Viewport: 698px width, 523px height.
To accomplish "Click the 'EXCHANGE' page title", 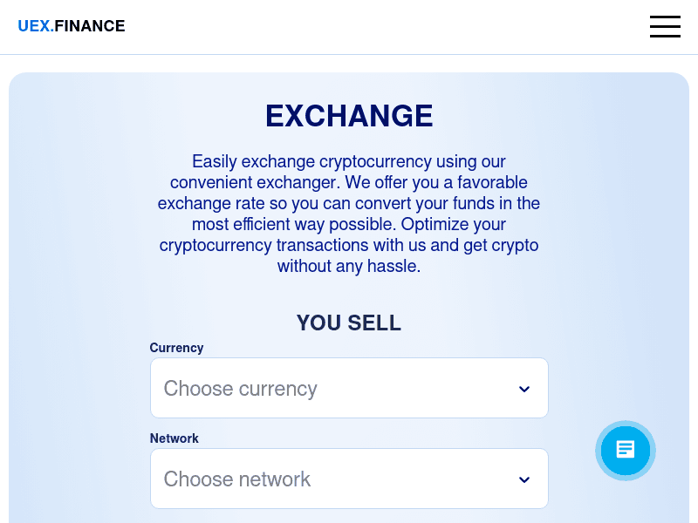I will [349, 115].
